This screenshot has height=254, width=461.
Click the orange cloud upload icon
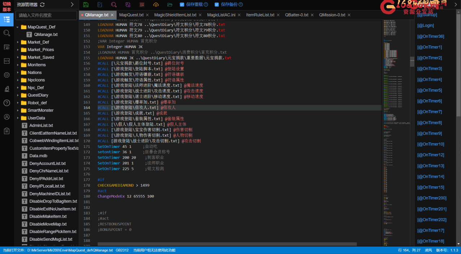click(156, 5)
